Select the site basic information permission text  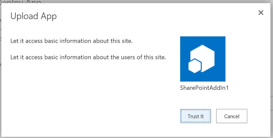click(x=72, y=41)
